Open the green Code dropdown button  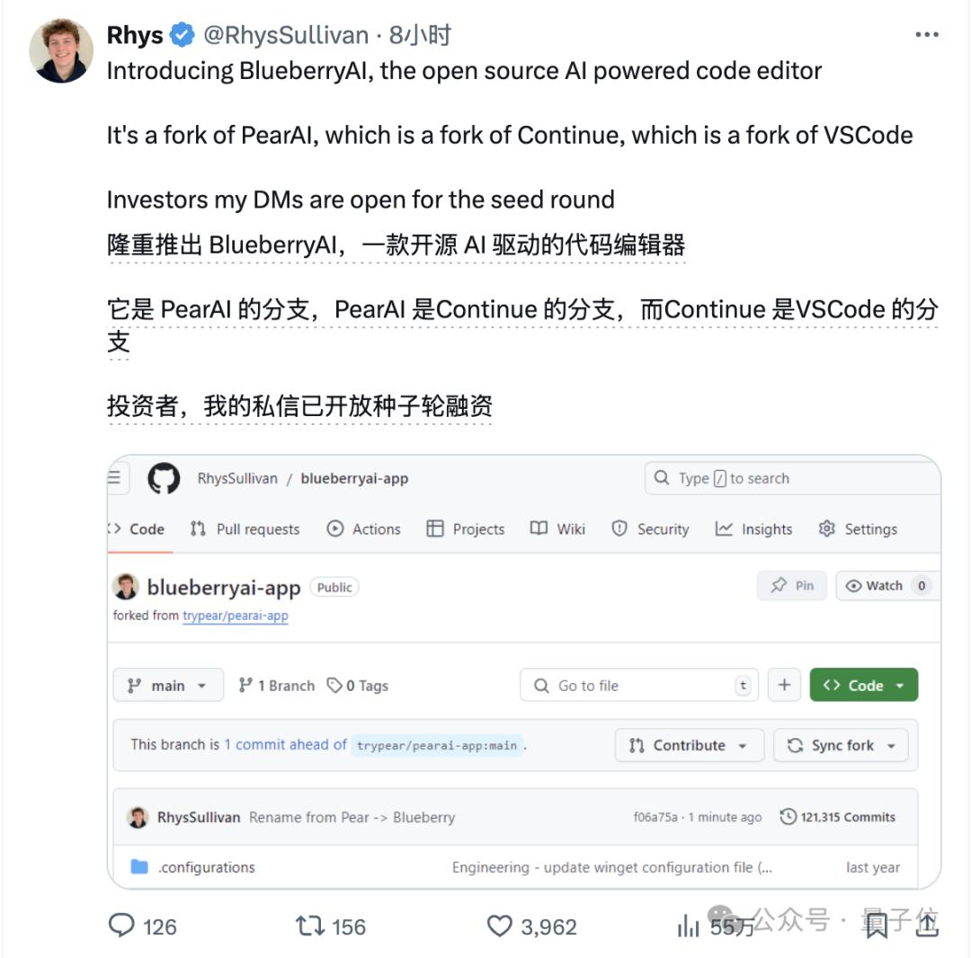[863, 685]
